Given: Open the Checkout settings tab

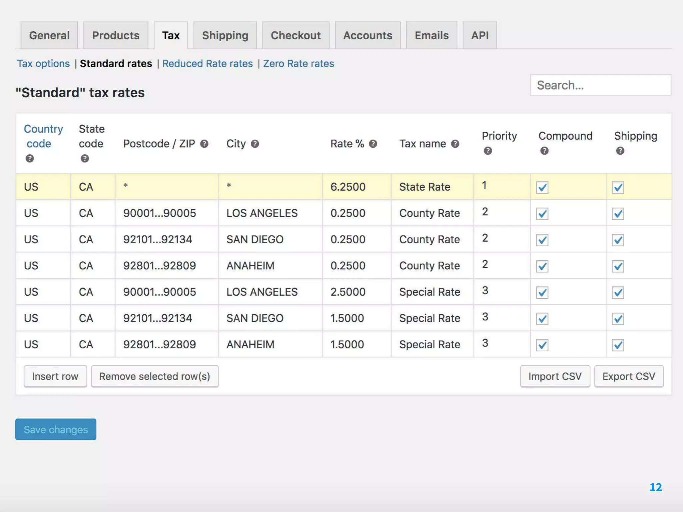Looking at the screenshot, I should pyautogui.click(x=295, y=35).
